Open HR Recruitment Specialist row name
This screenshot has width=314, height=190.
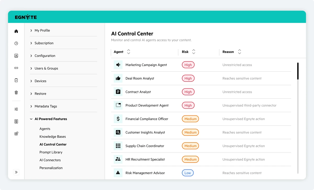click(x=145, y=159)
